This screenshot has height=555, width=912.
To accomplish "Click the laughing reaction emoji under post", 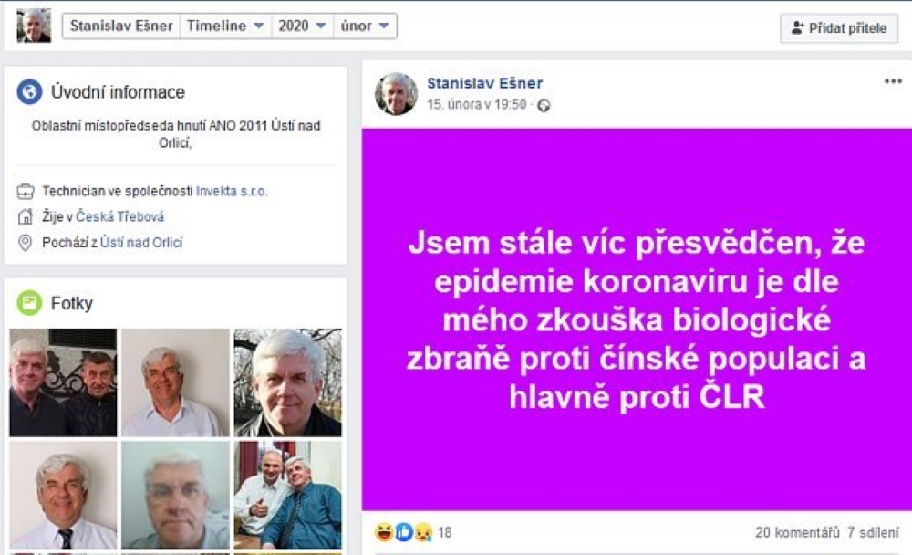I will 384,531.
